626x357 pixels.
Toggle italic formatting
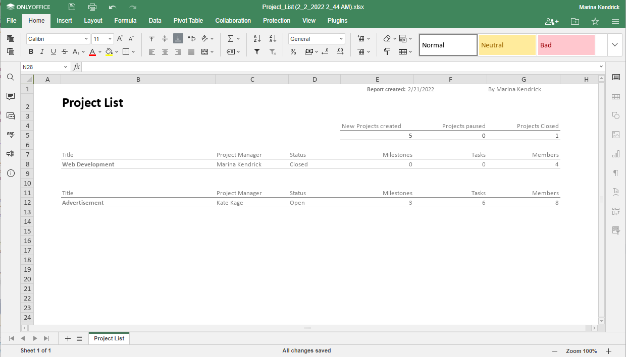tap(41, 51)
